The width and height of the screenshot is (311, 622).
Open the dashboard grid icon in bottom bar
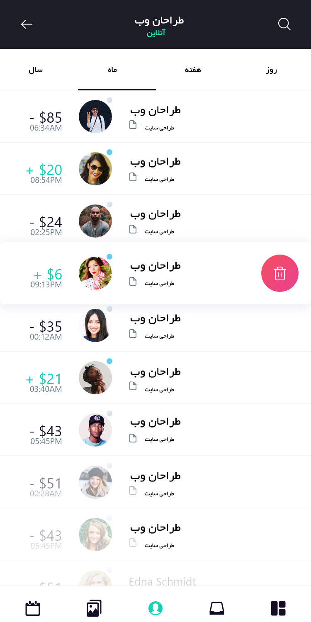(278, 608)
